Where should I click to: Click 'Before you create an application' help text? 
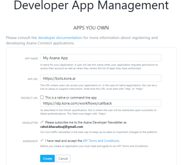(94, 146)
